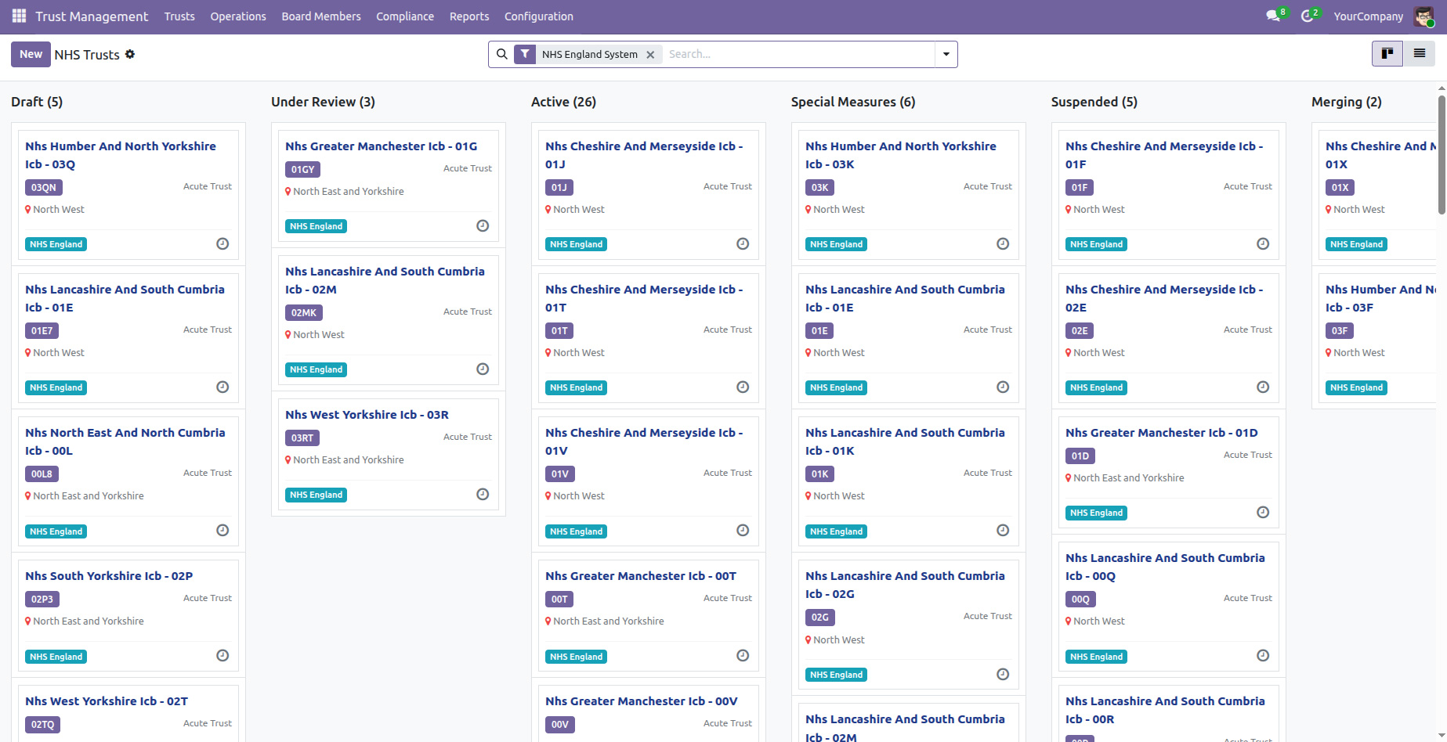
Task: Click activity clock on Active card 01J
Action: (x=743, y=244)
